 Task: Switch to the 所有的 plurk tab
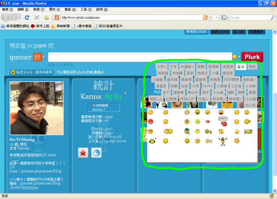(196, 31)
